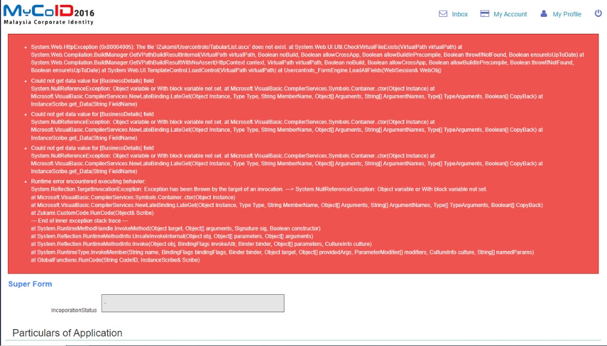The height and width of the screenshot is (346, 607).
Task: Click the Super Form heading
Action: tap(30, 284)
